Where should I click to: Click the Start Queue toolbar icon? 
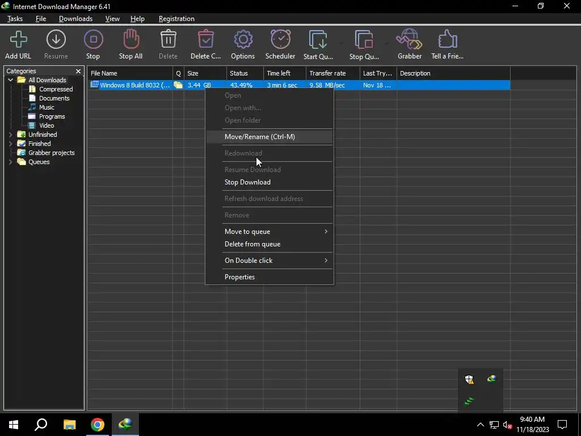(x=318, y=40)
